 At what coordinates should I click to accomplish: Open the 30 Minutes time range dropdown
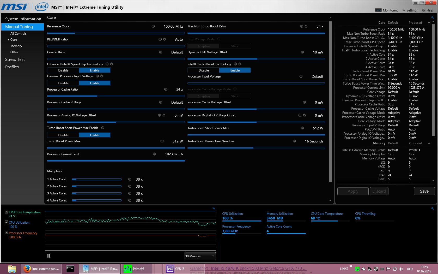coord(200,256)
